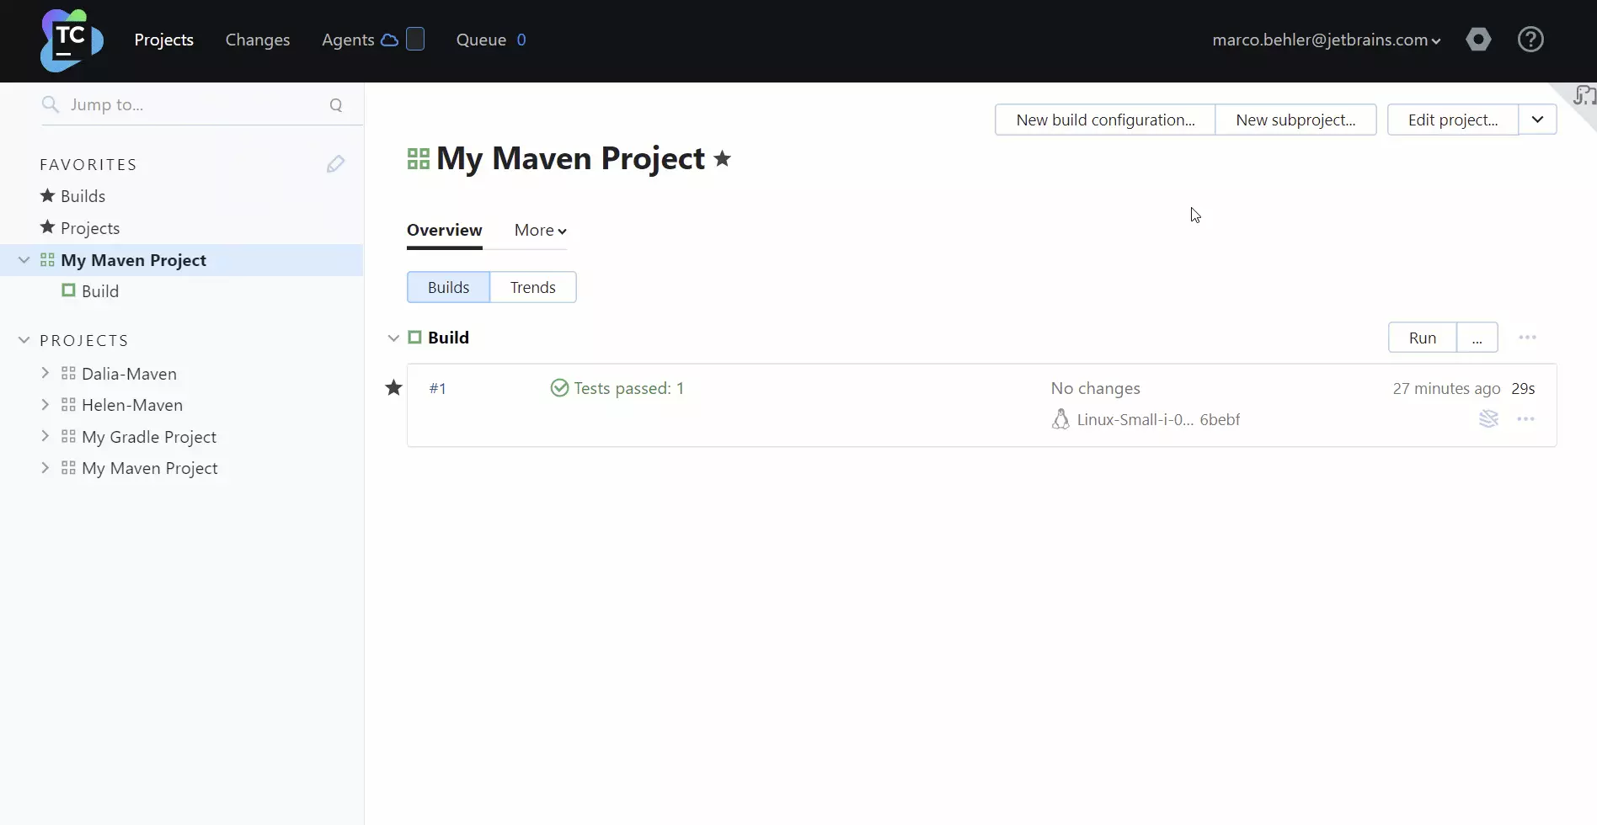Open the administration hexagon icon
Screen dimensions: 1597x825
(1477, 40)
